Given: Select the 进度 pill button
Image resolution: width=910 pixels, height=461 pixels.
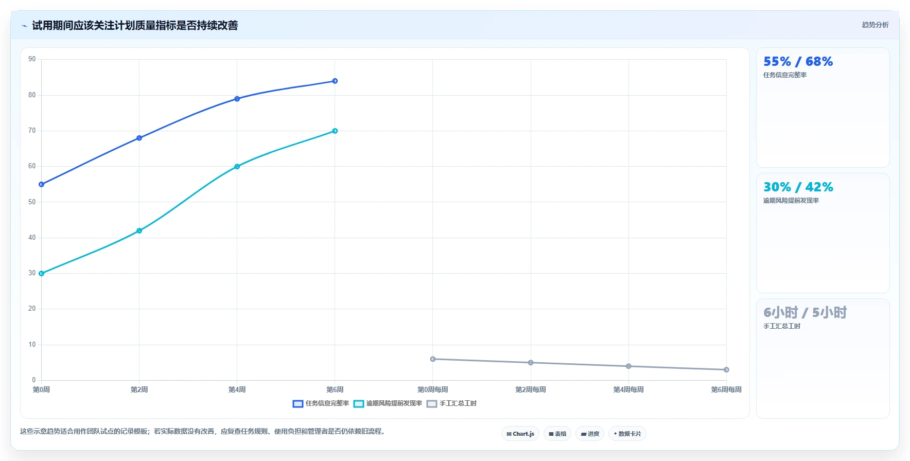Looking at the screenshot, I should tap(590, 434).
